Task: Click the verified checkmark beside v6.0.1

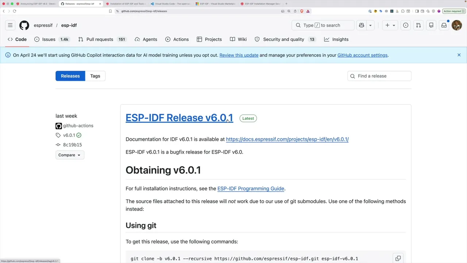Action: (79, 135)
